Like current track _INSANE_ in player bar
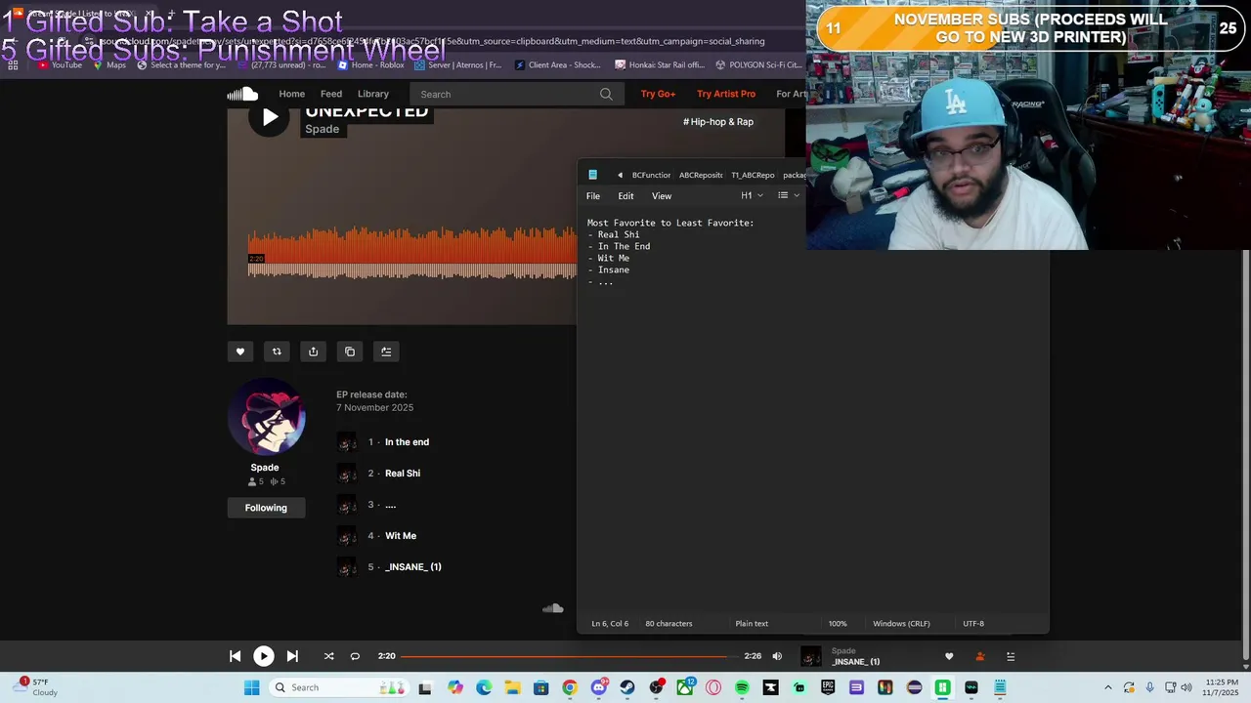 coord(948,656)
